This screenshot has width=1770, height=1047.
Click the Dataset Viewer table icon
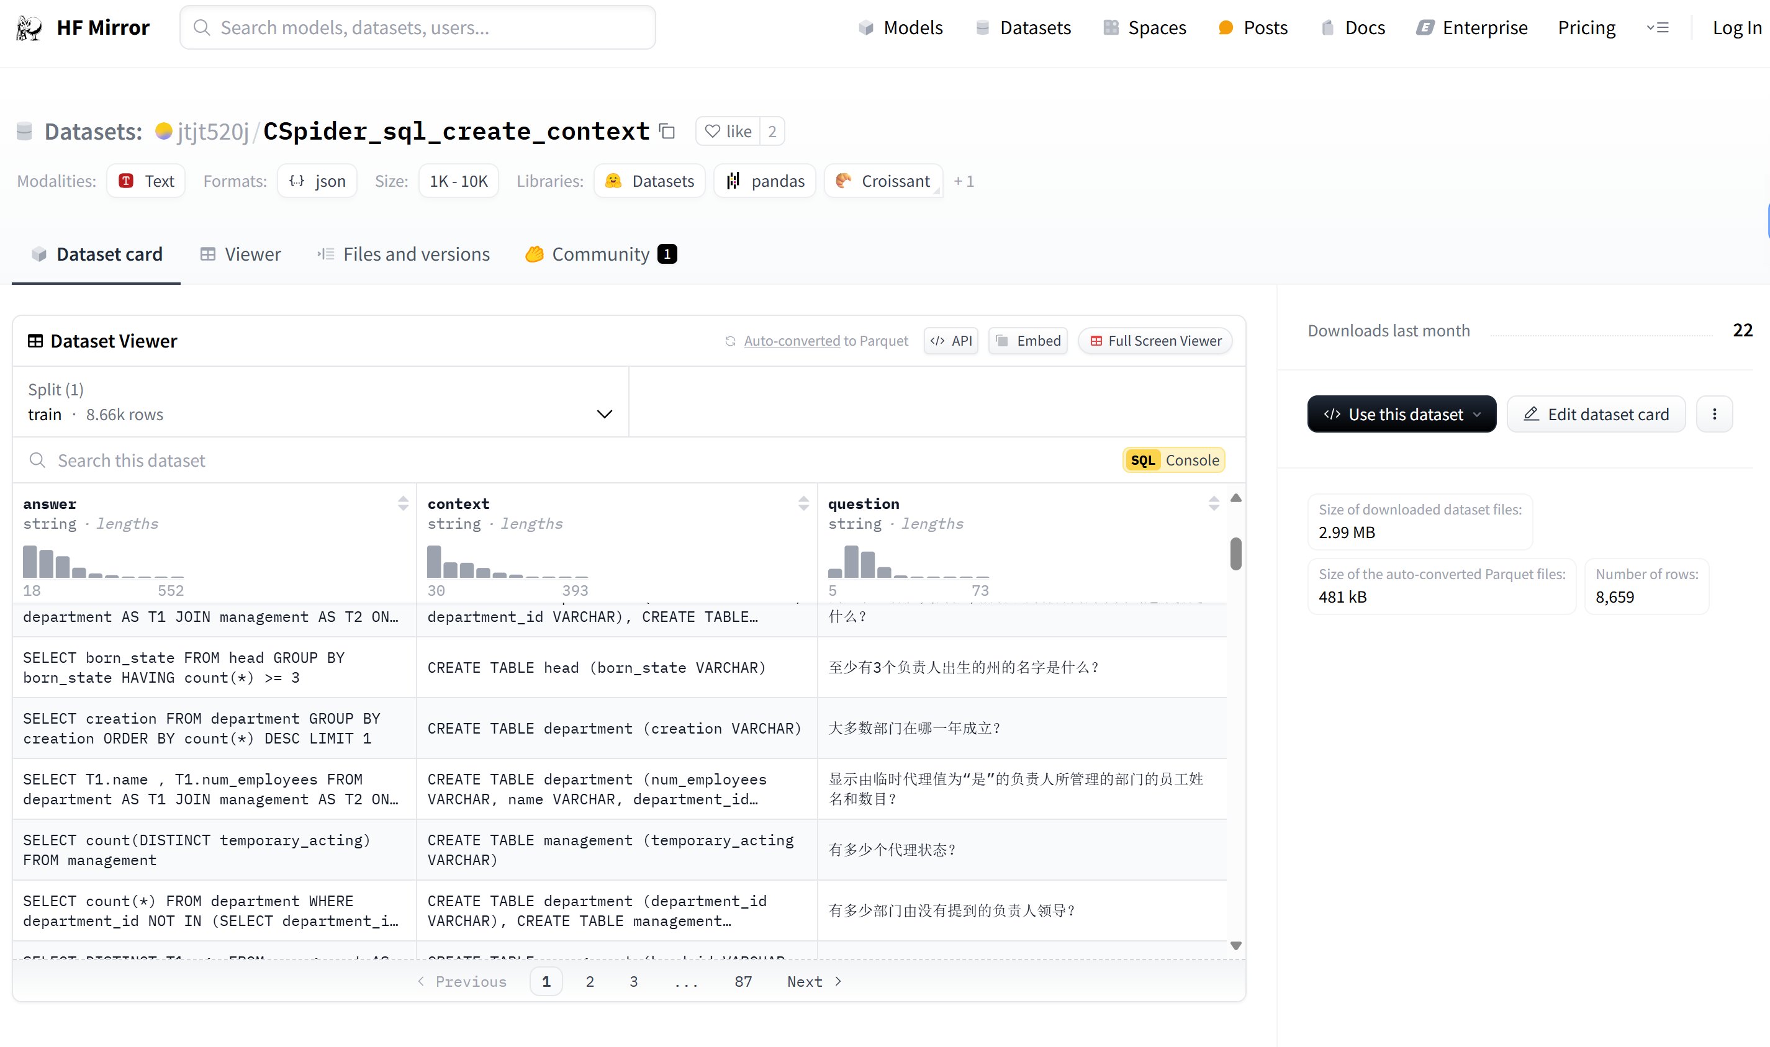click(35, 341)
